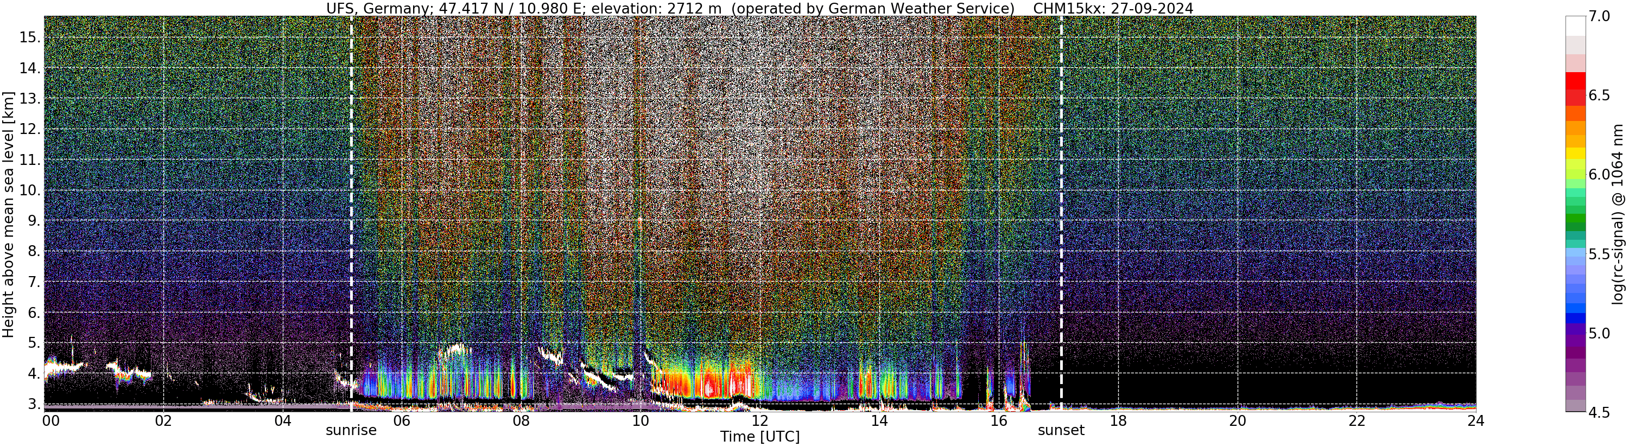
Task: Click the 'Time [UTC]' axis label
Action: pyautogui.click(x=760, y=437)
